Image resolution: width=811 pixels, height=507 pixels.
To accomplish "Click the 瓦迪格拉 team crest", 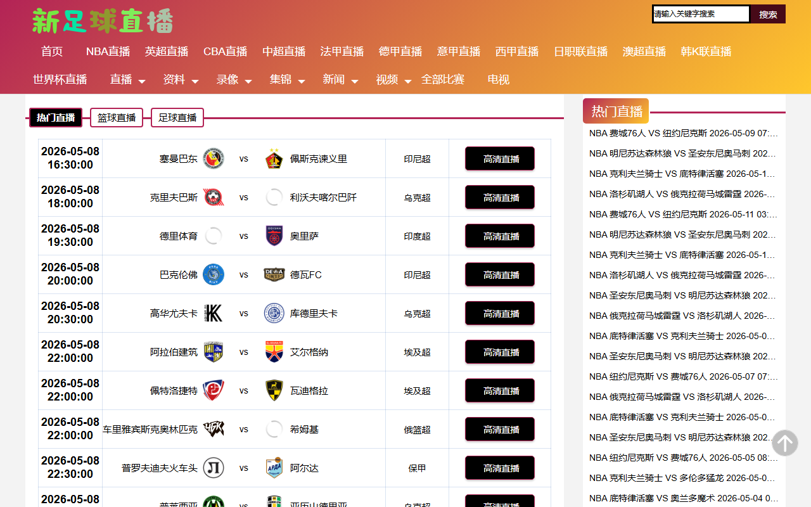I will pyautogui.click(x=274, y=390).
